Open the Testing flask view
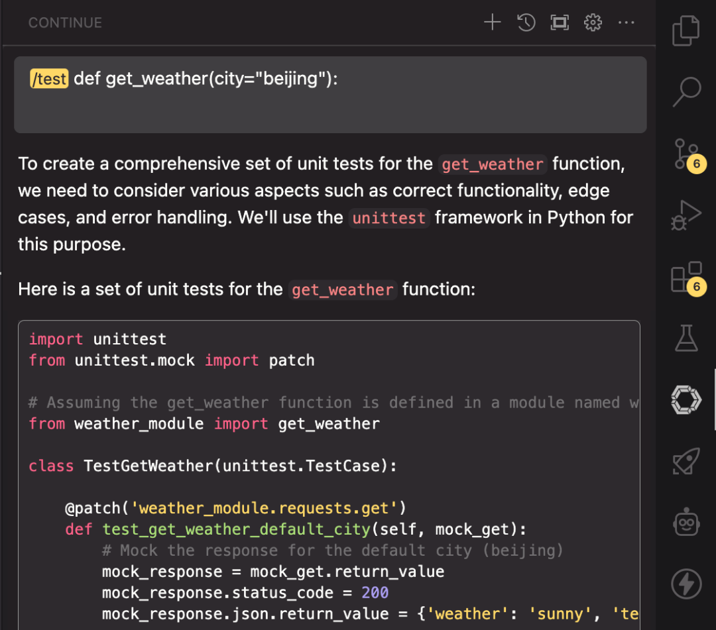The image size is (716, 630). (x=686, y=338)
